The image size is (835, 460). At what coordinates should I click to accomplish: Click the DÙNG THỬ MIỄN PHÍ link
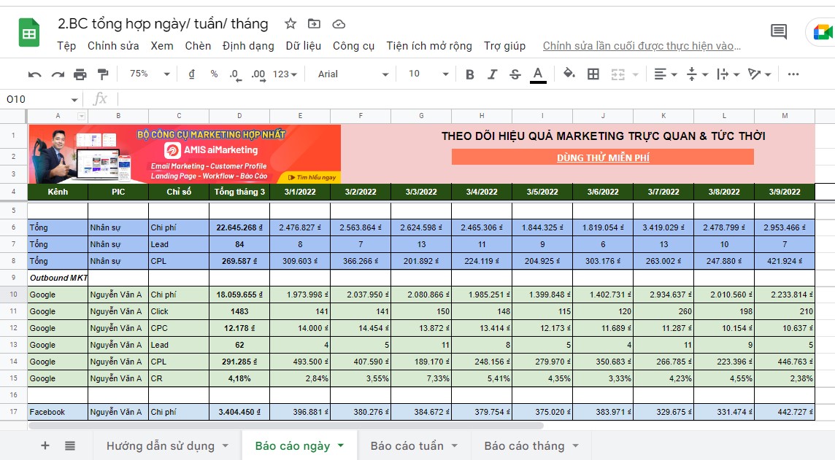click(x=603, y=157)
